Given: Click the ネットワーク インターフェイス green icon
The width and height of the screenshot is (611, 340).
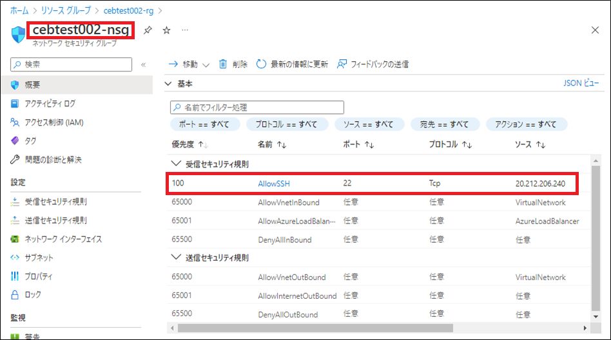Looking at the screenshot, I should [15, 239].
